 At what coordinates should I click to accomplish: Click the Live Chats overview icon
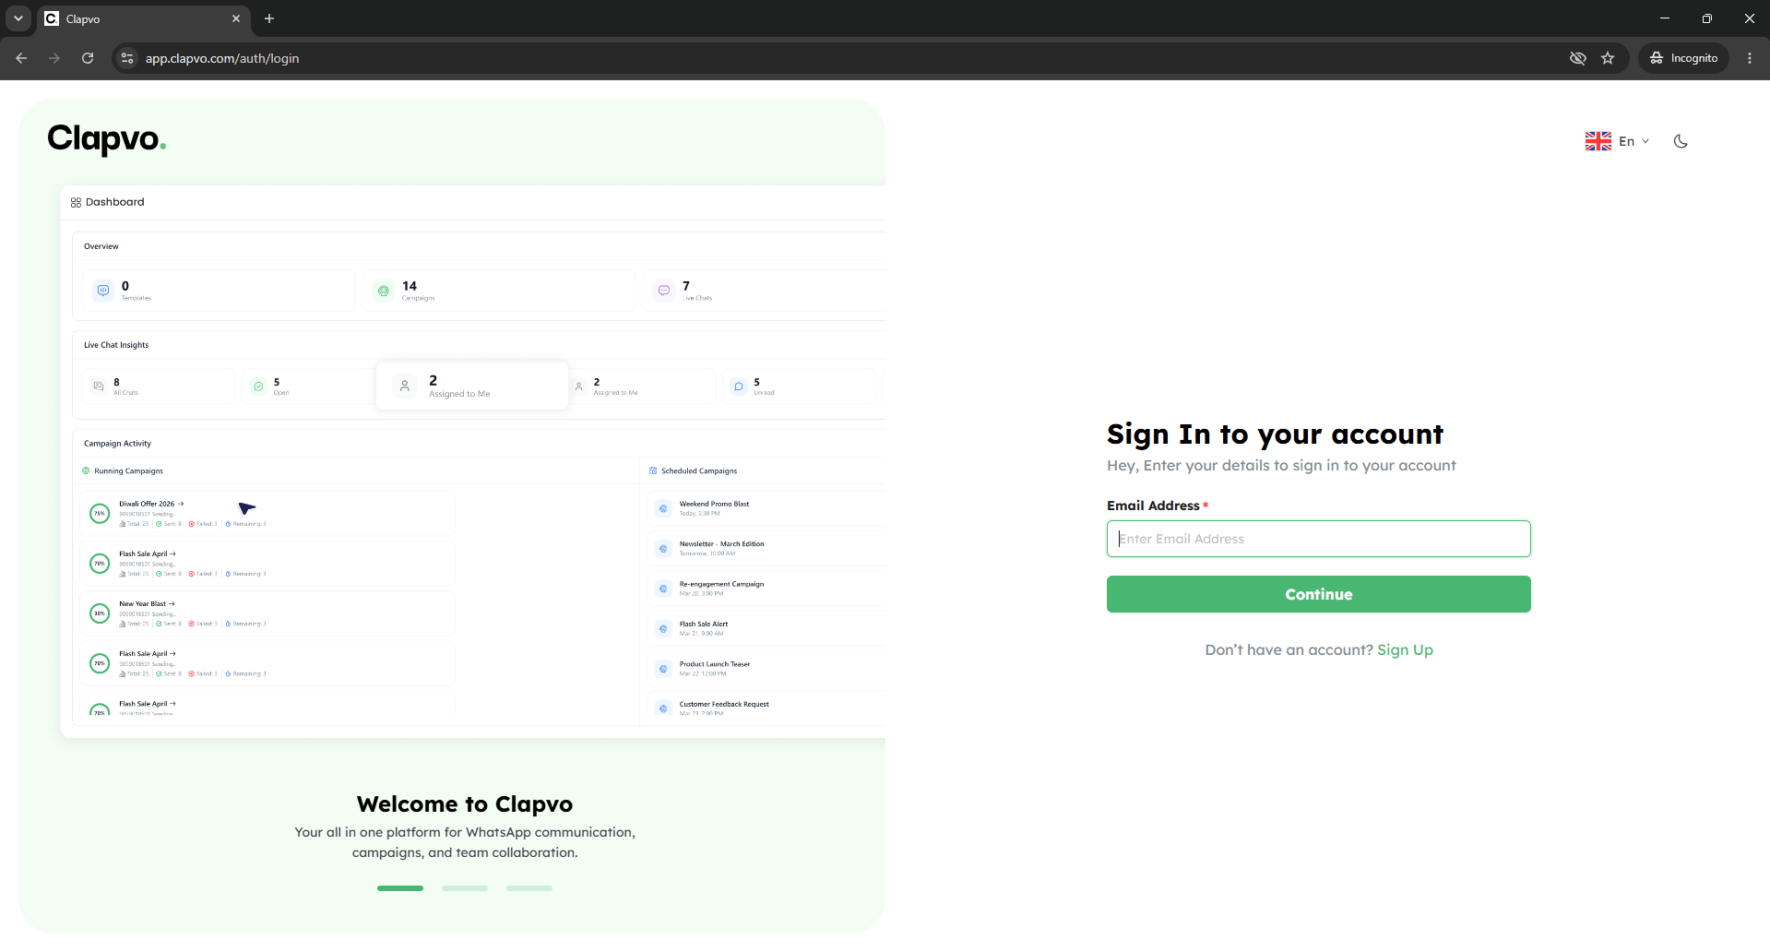[664, 291]
